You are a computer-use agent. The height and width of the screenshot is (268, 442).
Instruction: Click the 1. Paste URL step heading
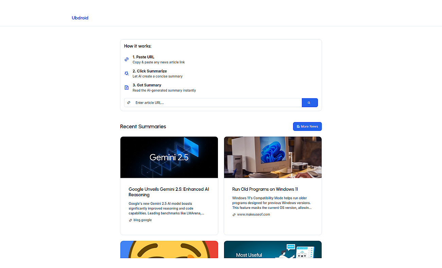coord(143,57)
